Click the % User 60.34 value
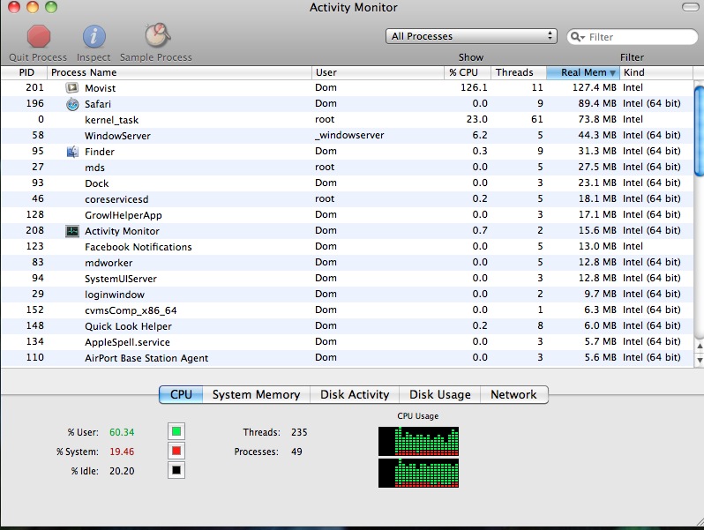704x530 pixels. 122,432
